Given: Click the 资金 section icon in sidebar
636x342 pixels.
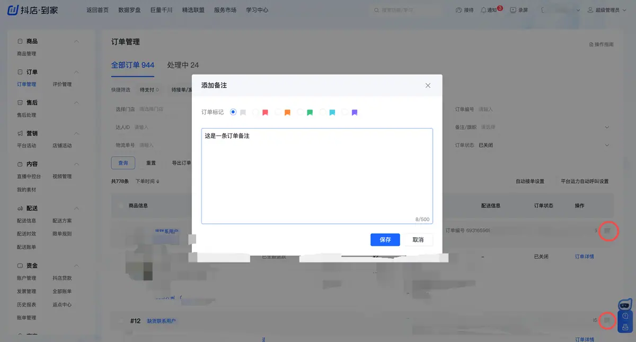Looking at the screenshot, I should click(20, 266).
